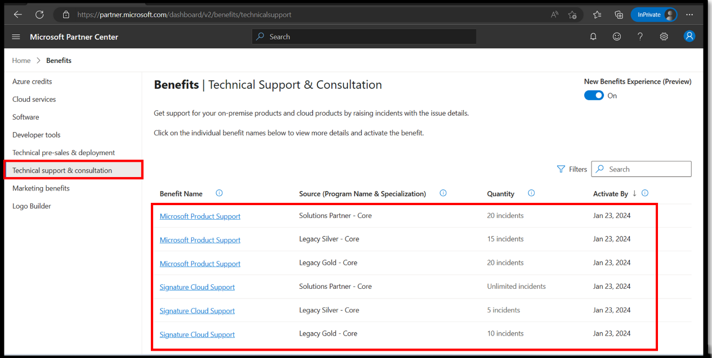The width and height of the screenshot is (712, 358).
Task: Open browser Collections icon
Action: tap(619, 15)
